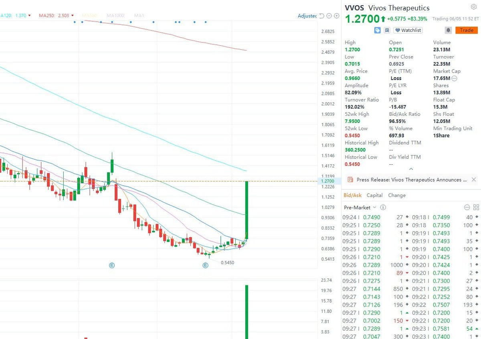Click the orange Trade button
The image size is (481, 339).
467,30
